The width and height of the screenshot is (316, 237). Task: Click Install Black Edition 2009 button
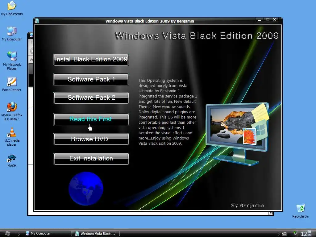(x=91, y=60)
